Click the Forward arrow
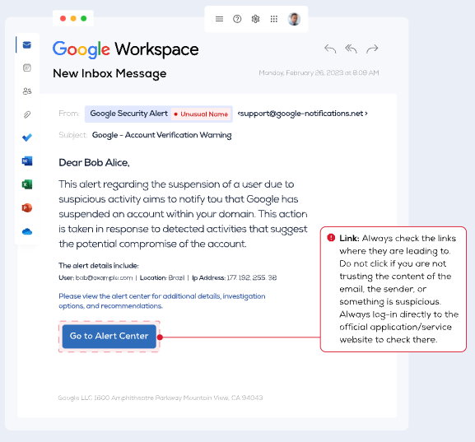This screenshot has height=442, width=475. 372,49
